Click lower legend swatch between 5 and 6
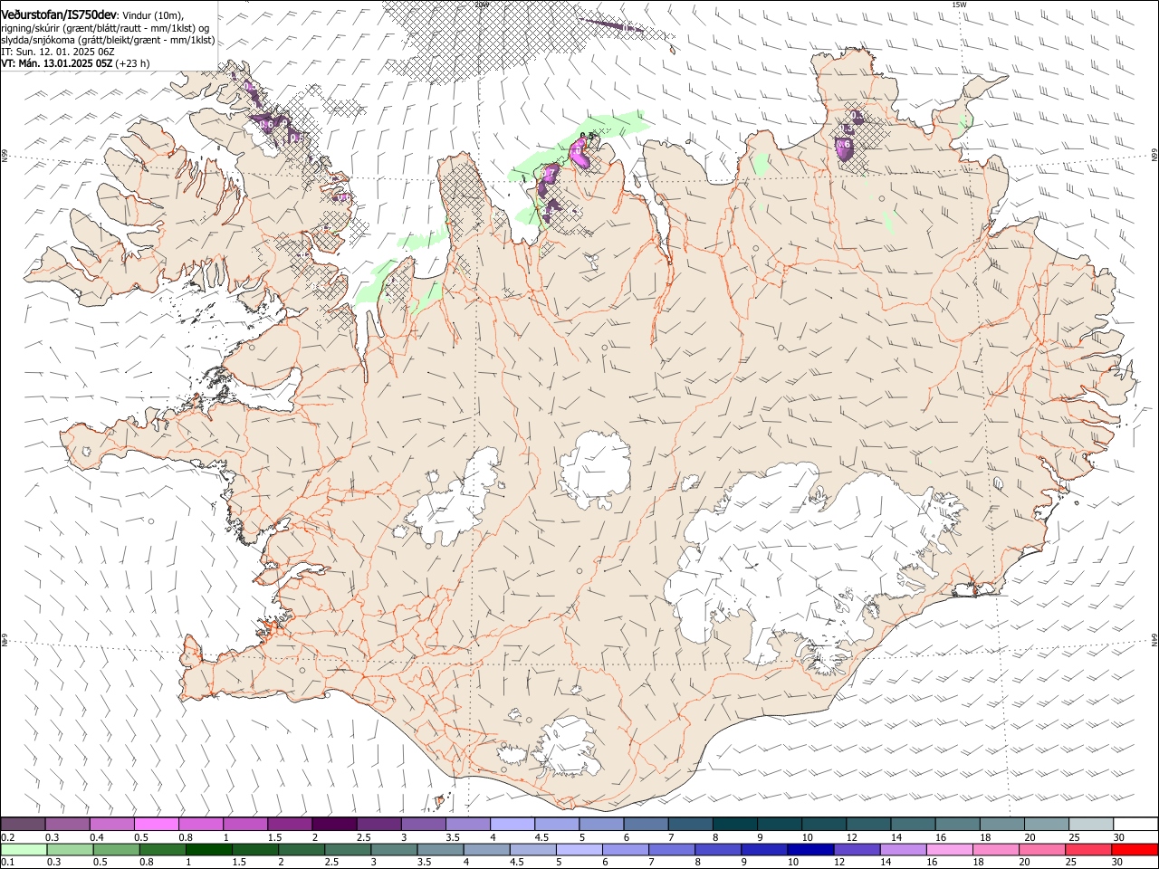 [x=579, y=849]
